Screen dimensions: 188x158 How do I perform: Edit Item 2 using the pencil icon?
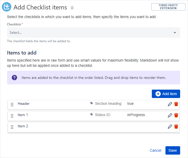coord(170,127)
